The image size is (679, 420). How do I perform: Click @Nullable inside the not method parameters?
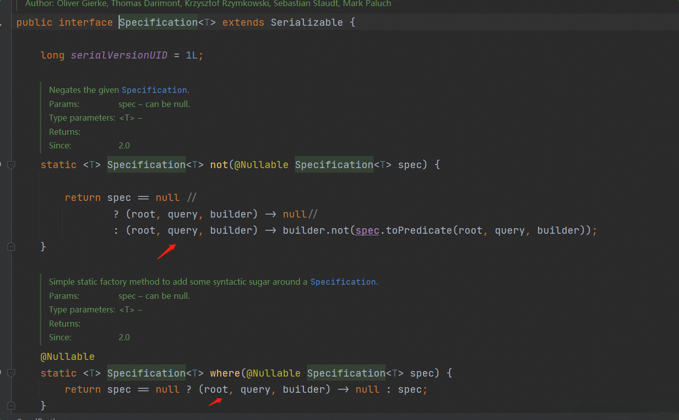[262, 165]
